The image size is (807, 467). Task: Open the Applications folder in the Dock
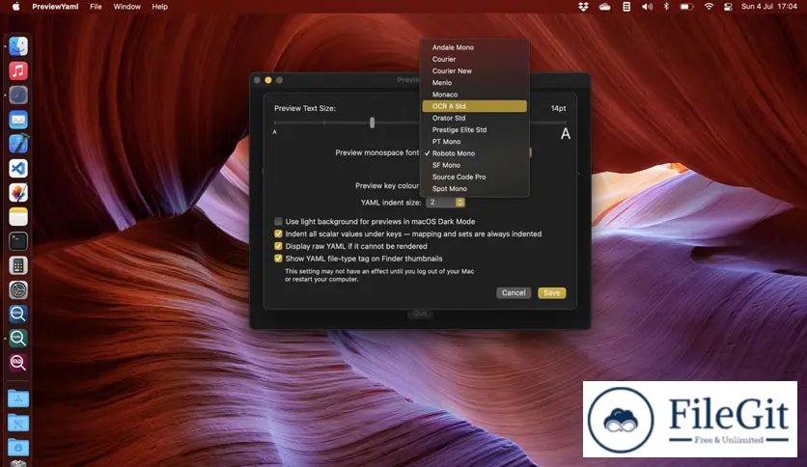pyautogui.click(x=18, y=398)
